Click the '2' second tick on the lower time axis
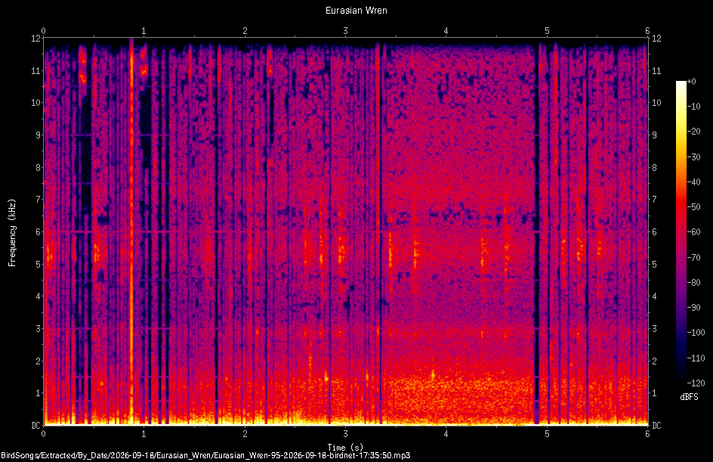This screenshot has height=462, width=713. click(245, 434)
